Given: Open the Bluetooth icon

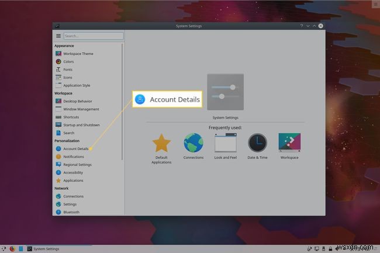Looking at the screenshot, I should (58, 212).
